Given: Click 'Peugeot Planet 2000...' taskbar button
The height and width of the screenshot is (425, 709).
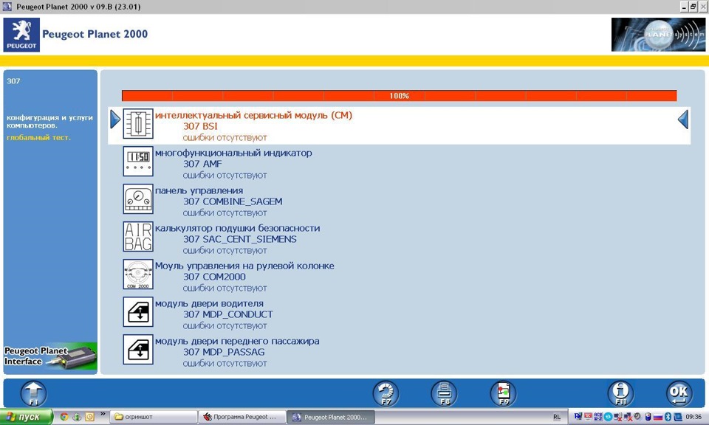Looking at the screenshot, I should coord(331,417).
